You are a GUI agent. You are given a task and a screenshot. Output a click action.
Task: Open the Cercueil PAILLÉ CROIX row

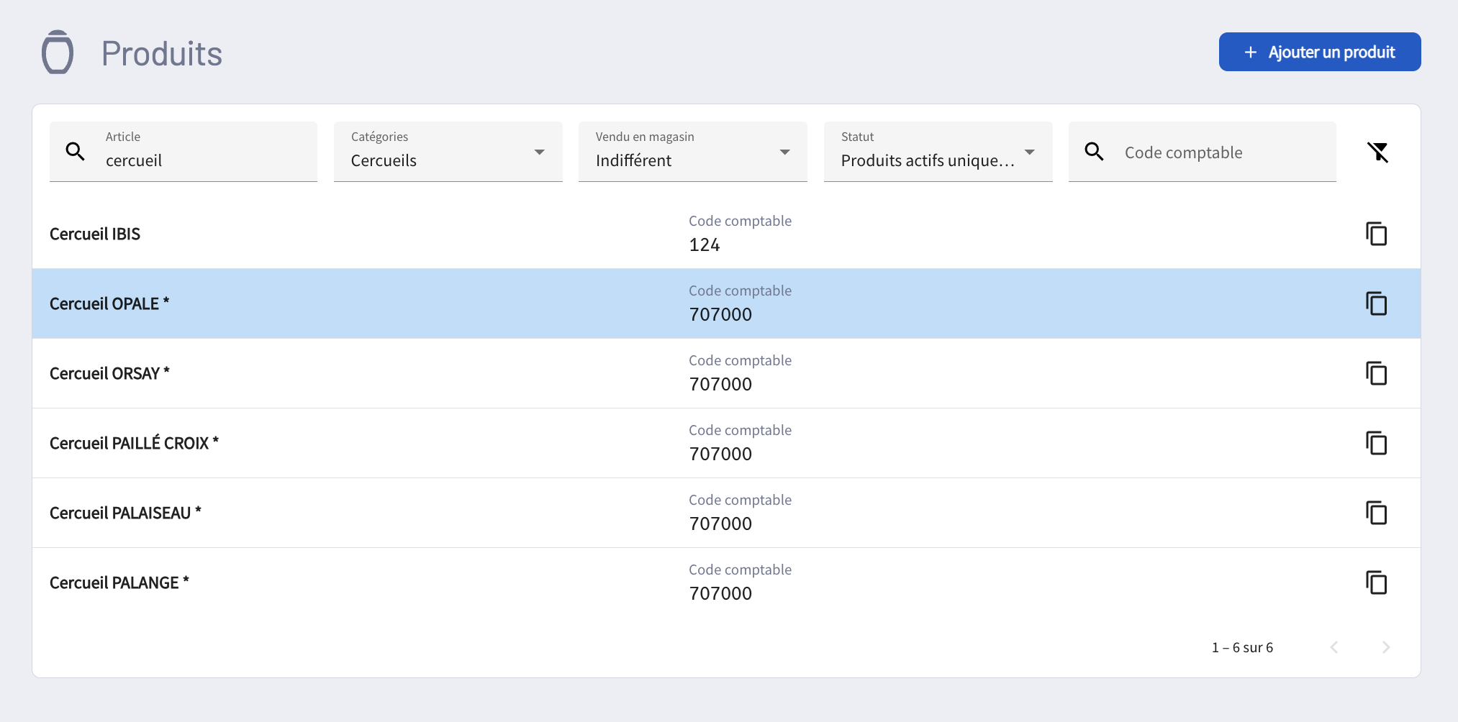coord(726,443)
